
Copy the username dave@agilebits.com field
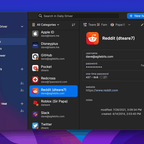click(x=113, y=55)
